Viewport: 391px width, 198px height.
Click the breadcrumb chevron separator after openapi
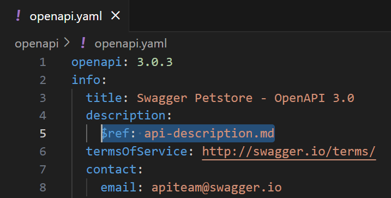tap(67, 44)
